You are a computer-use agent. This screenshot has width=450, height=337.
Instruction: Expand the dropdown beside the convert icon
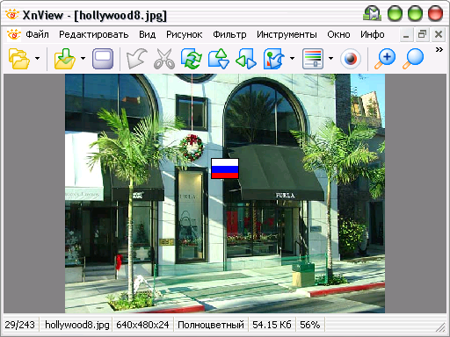click(x=292, y=58)
